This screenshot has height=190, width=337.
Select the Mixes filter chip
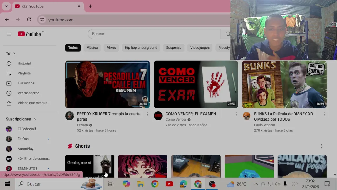(x=111, y=47)
